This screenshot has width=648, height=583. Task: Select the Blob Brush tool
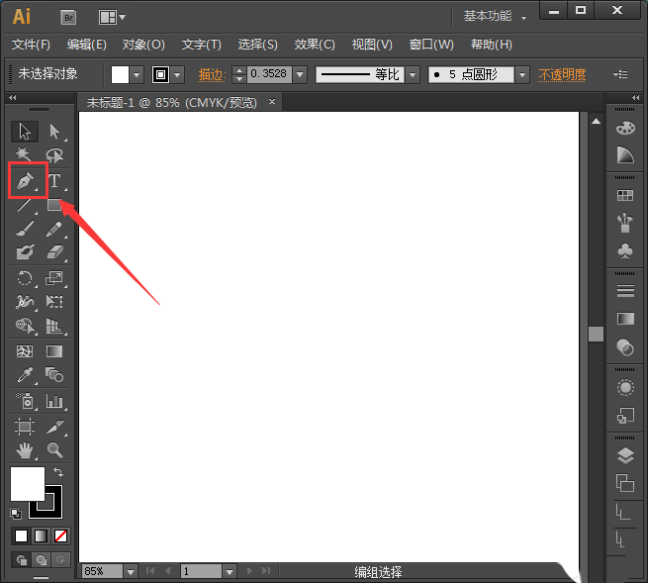coord(25,251)
